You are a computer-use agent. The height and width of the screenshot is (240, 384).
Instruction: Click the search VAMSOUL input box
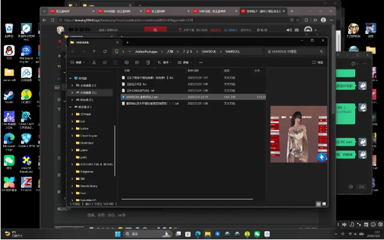(x=295, y=52)
